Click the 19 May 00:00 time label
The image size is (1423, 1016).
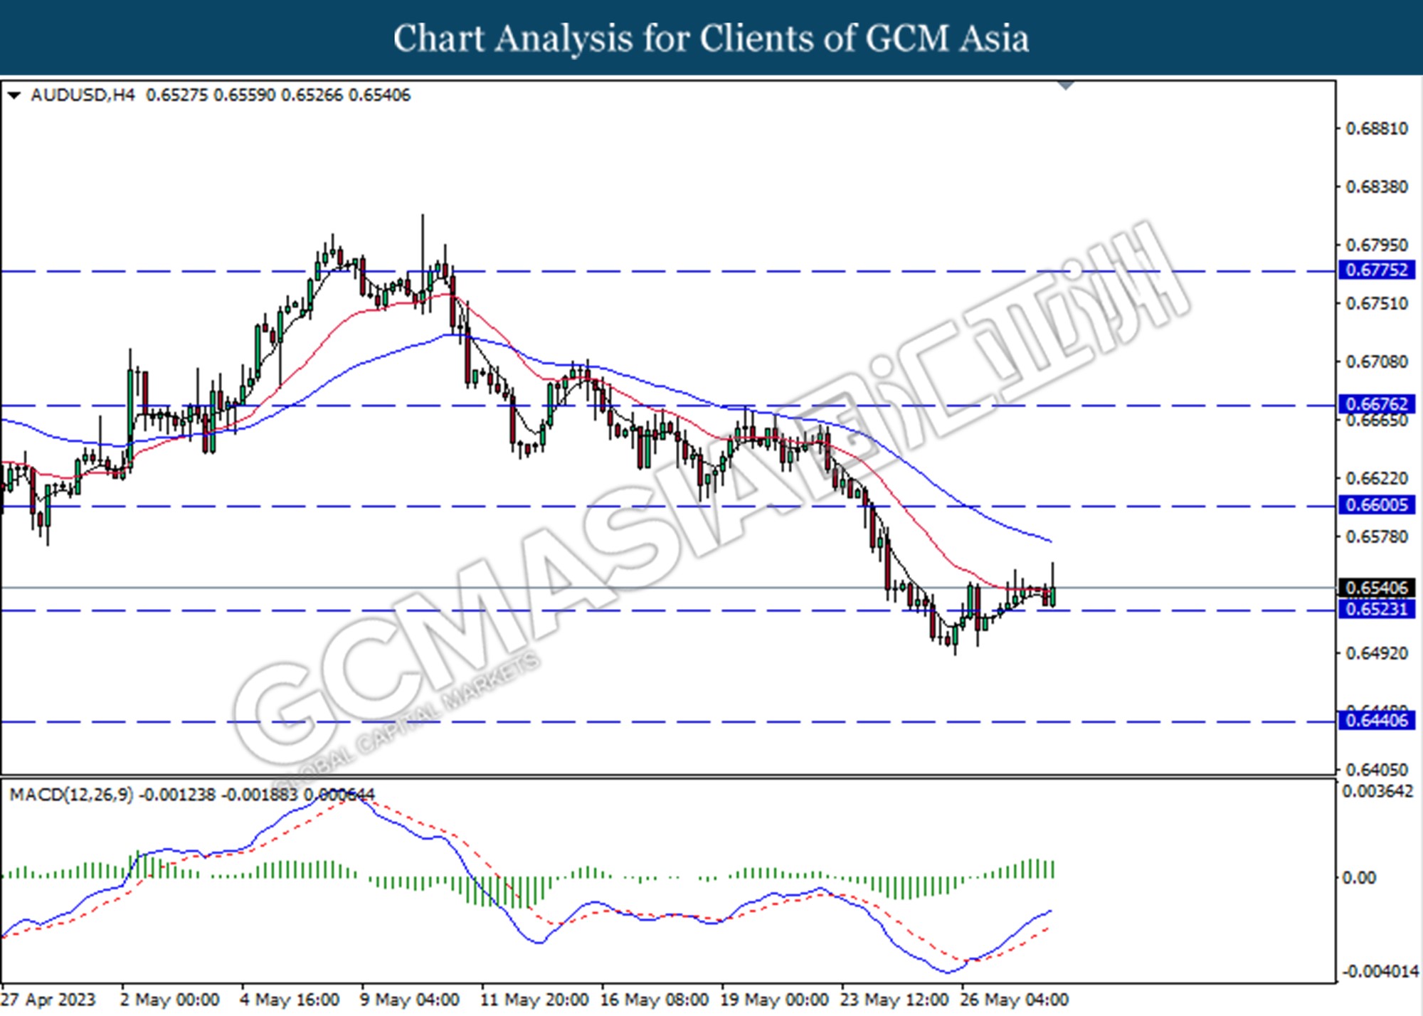pos(775,1000)
